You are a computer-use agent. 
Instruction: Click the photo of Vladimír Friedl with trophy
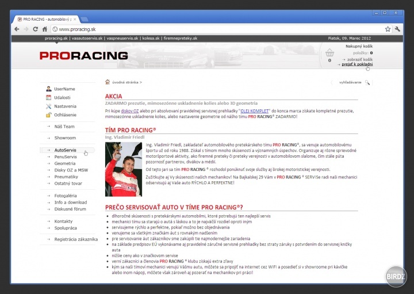(123, 169)
